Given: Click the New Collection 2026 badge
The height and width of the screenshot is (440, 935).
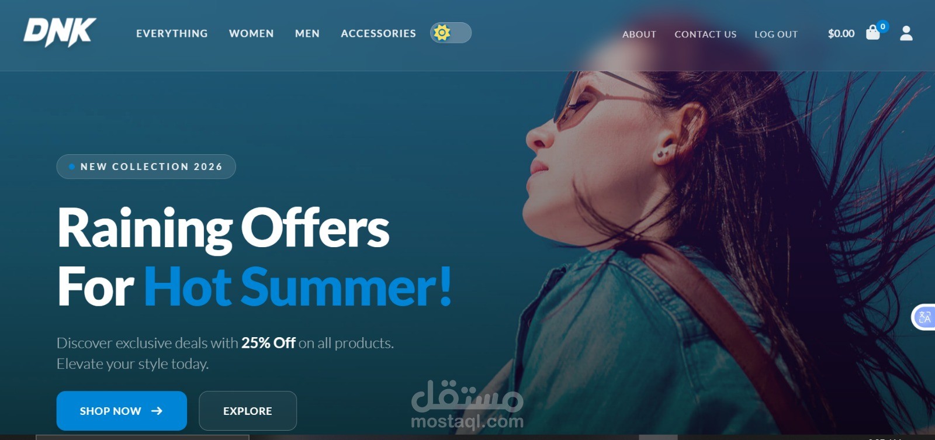Looking at the screenshot, I should point(146,167).
